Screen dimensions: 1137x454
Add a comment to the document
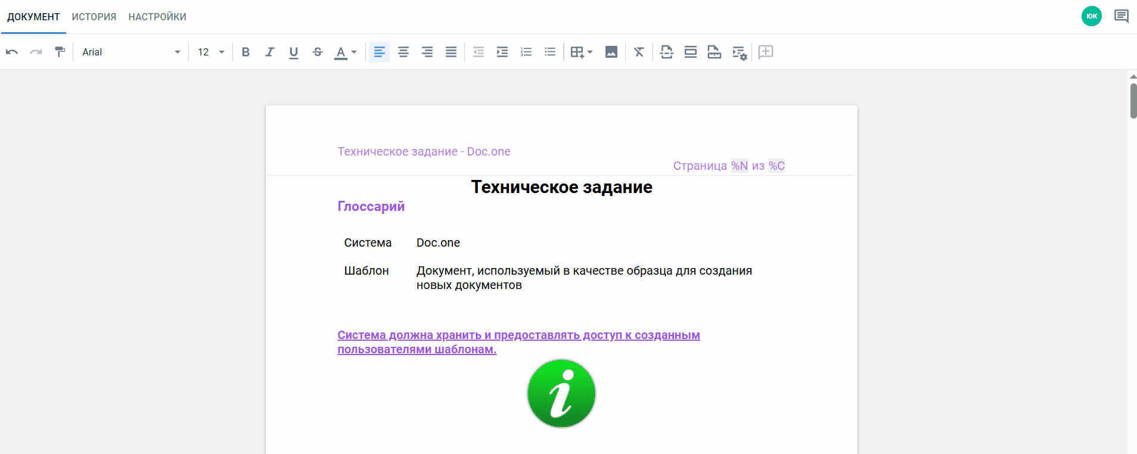coord(766,52)
